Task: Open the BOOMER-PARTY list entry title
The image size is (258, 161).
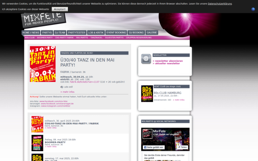Action: click(55, 142)
